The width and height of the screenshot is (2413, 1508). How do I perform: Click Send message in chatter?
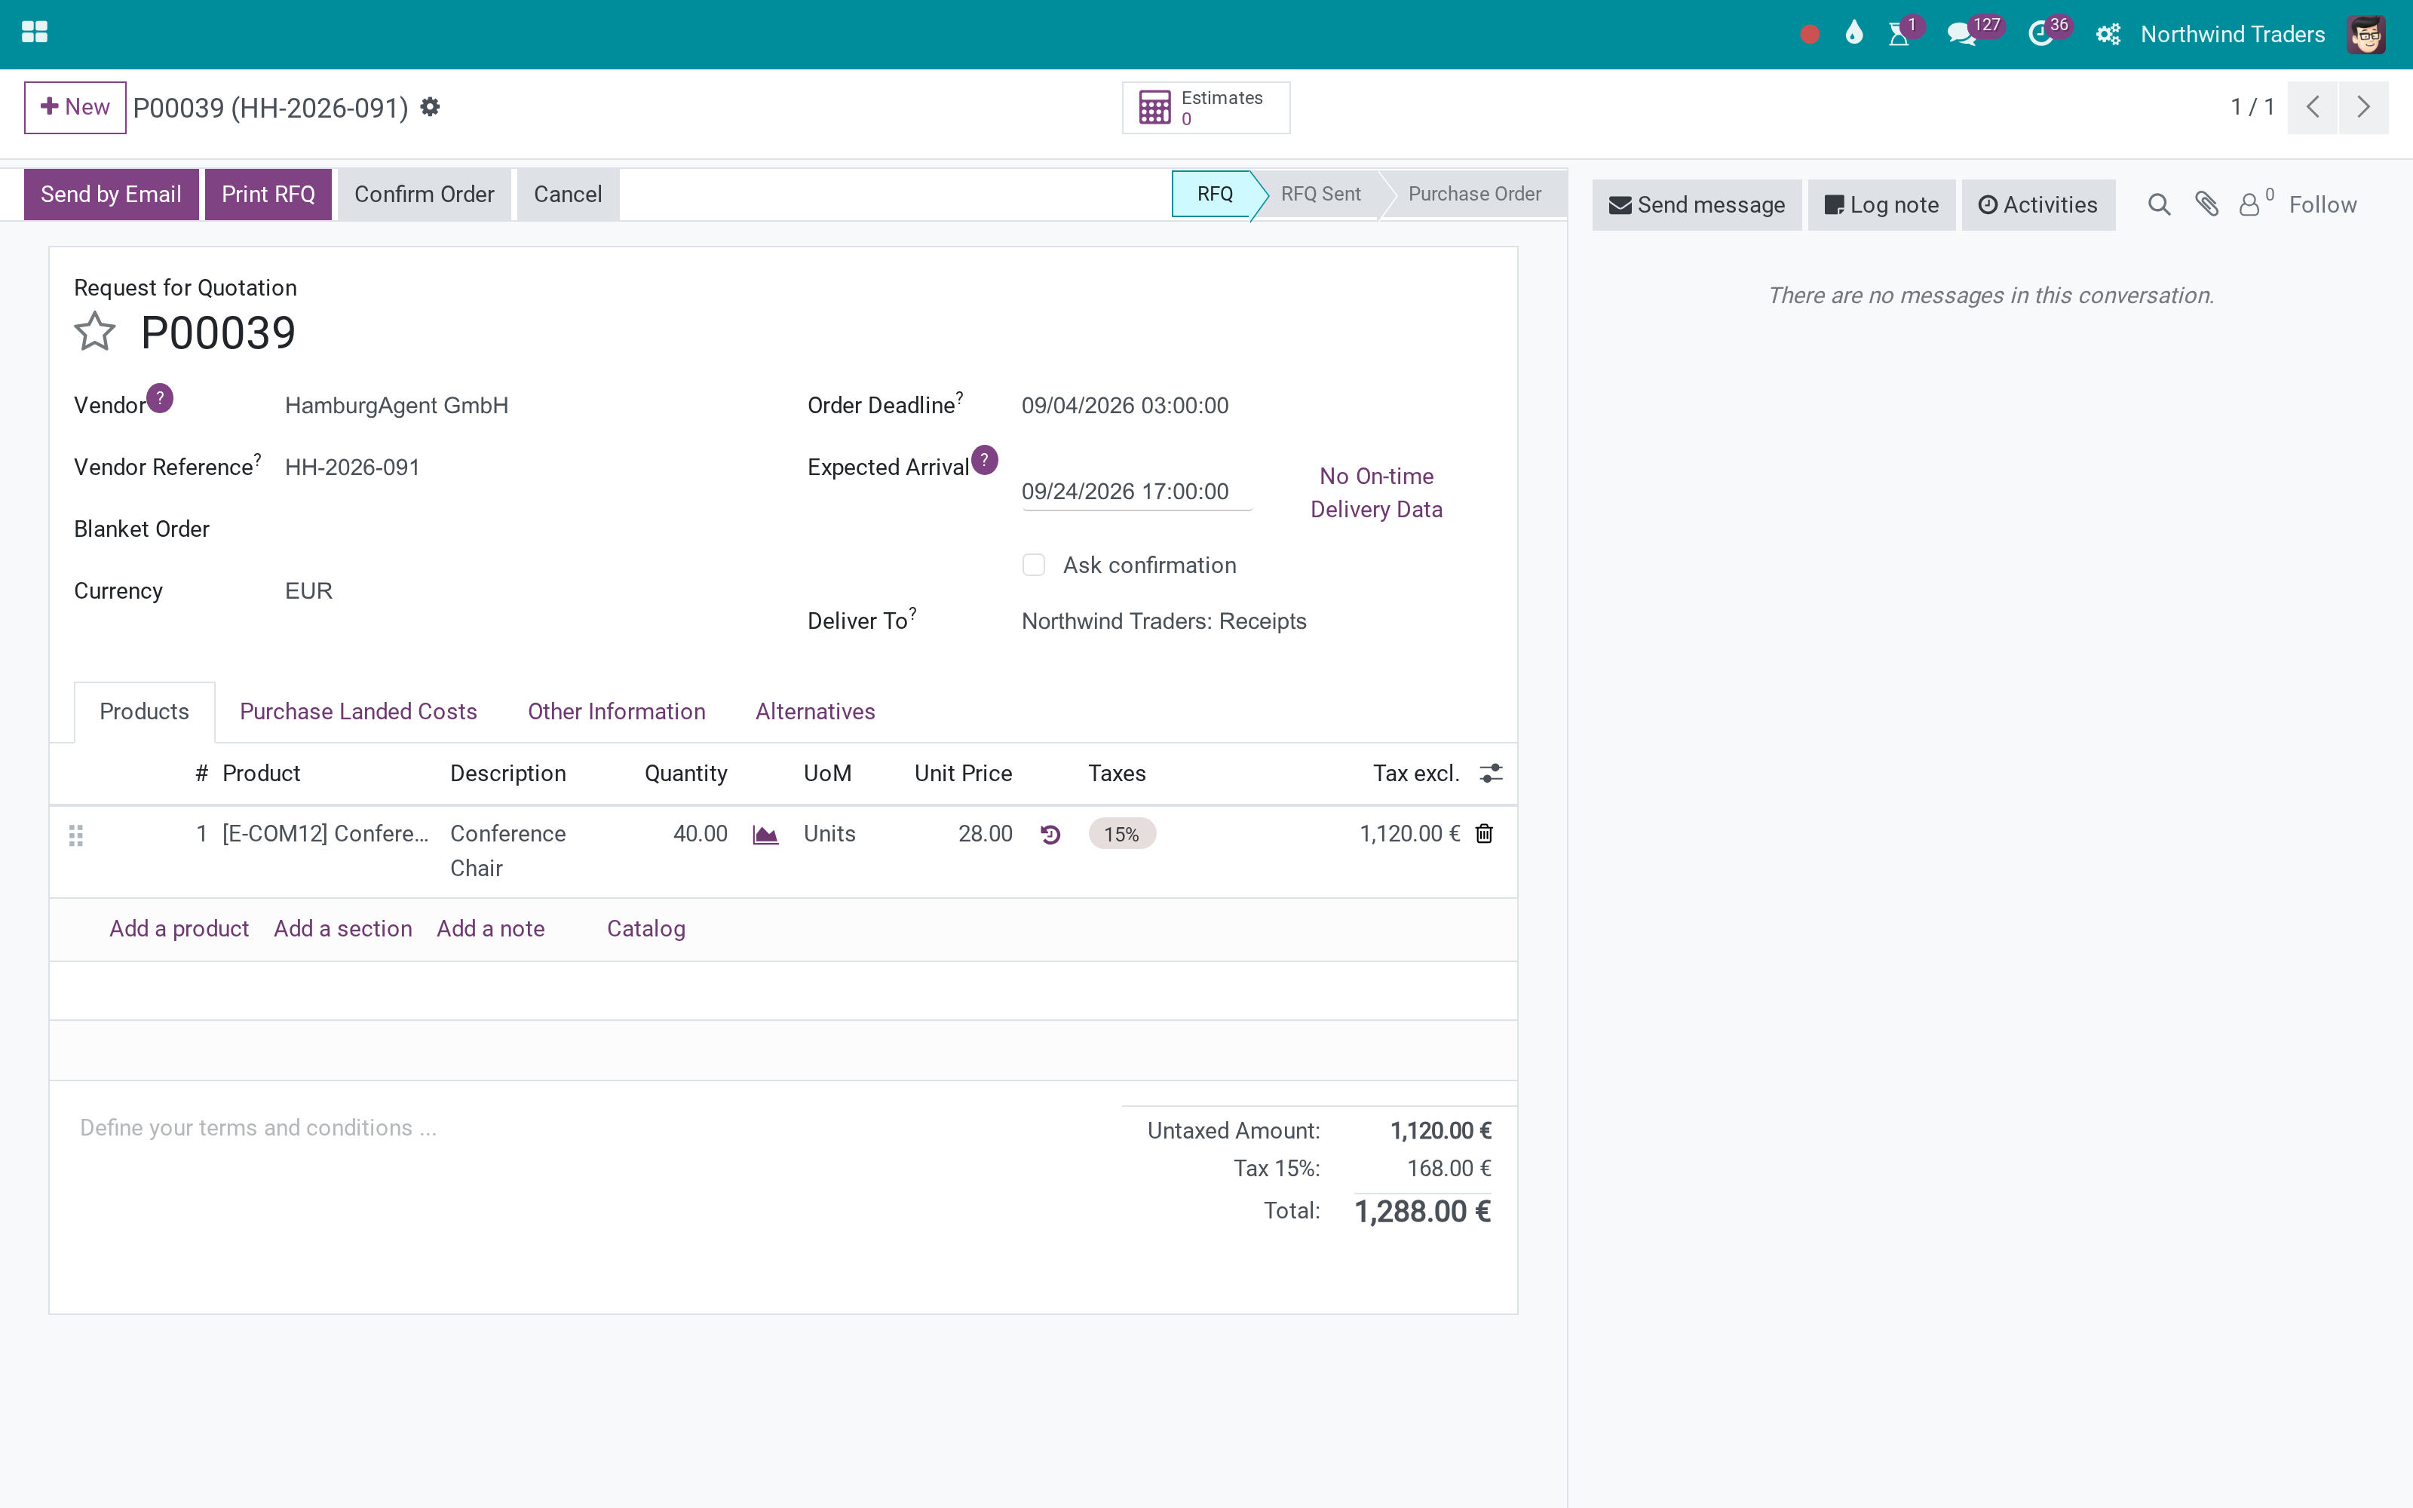click(1696, 205)
